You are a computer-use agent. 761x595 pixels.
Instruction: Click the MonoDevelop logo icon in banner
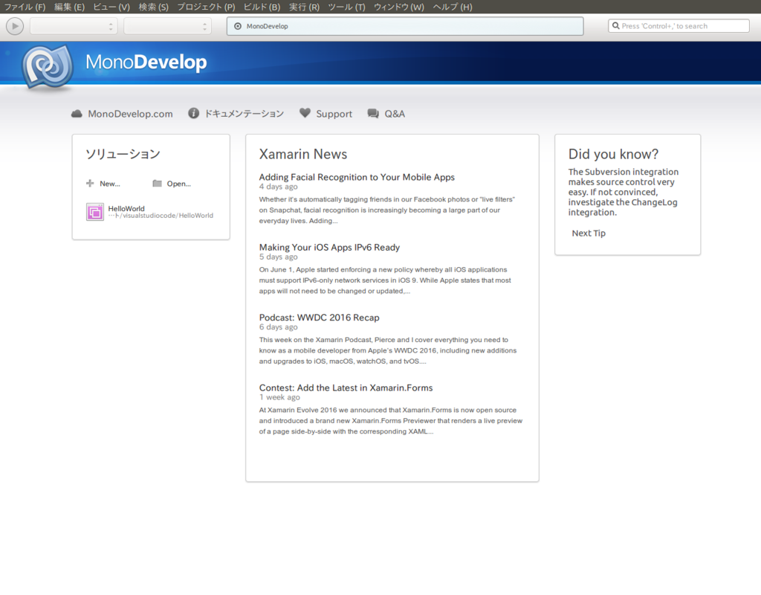click(x=48, y=67)
